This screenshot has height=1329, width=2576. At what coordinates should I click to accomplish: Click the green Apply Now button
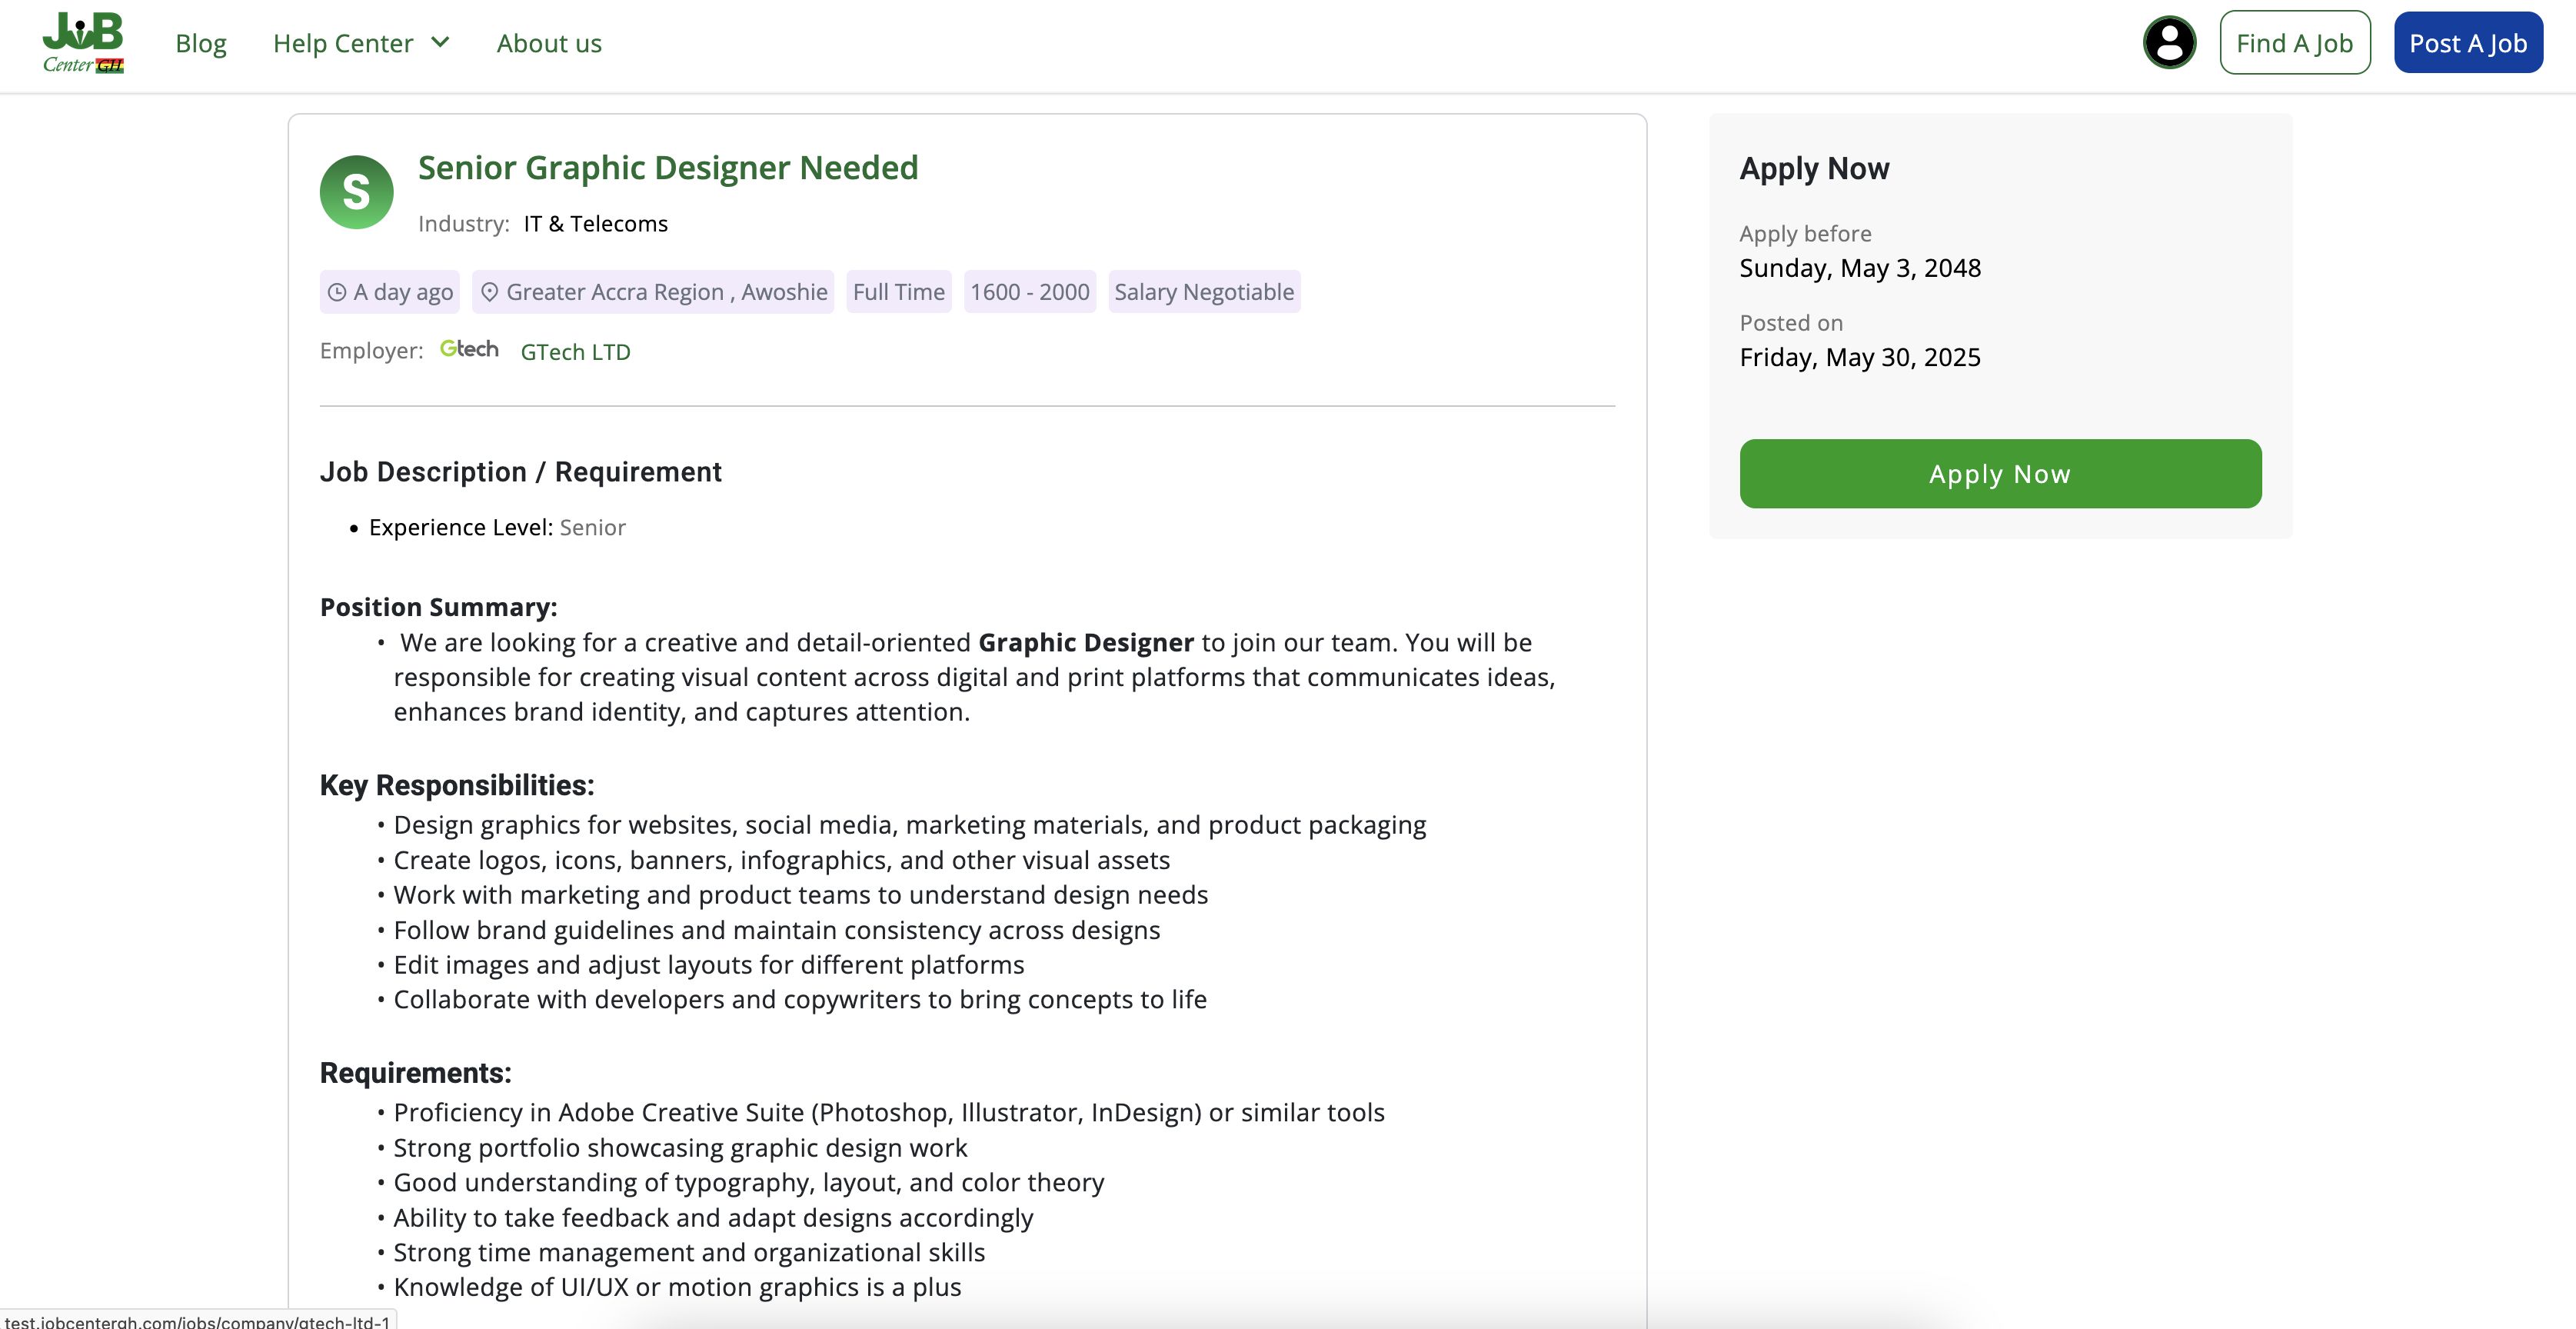(2000, 474)
